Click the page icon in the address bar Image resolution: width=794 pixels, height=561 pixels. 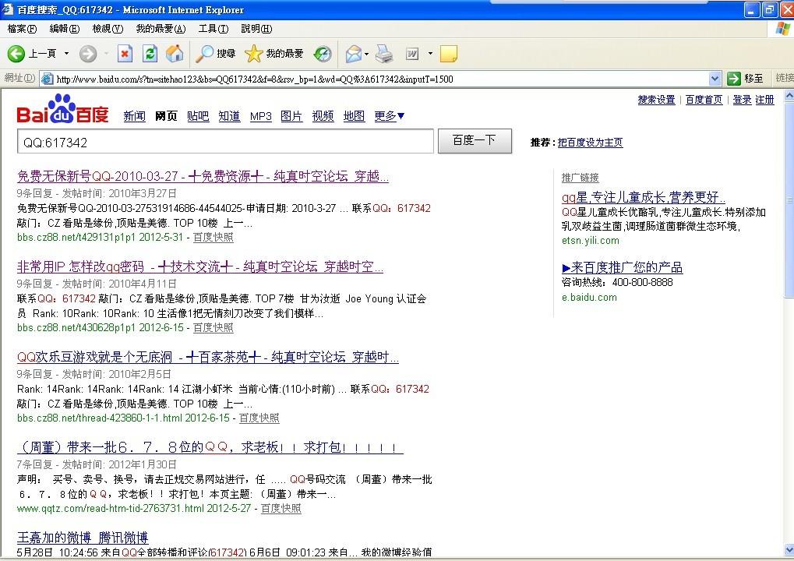click(47, 79)
